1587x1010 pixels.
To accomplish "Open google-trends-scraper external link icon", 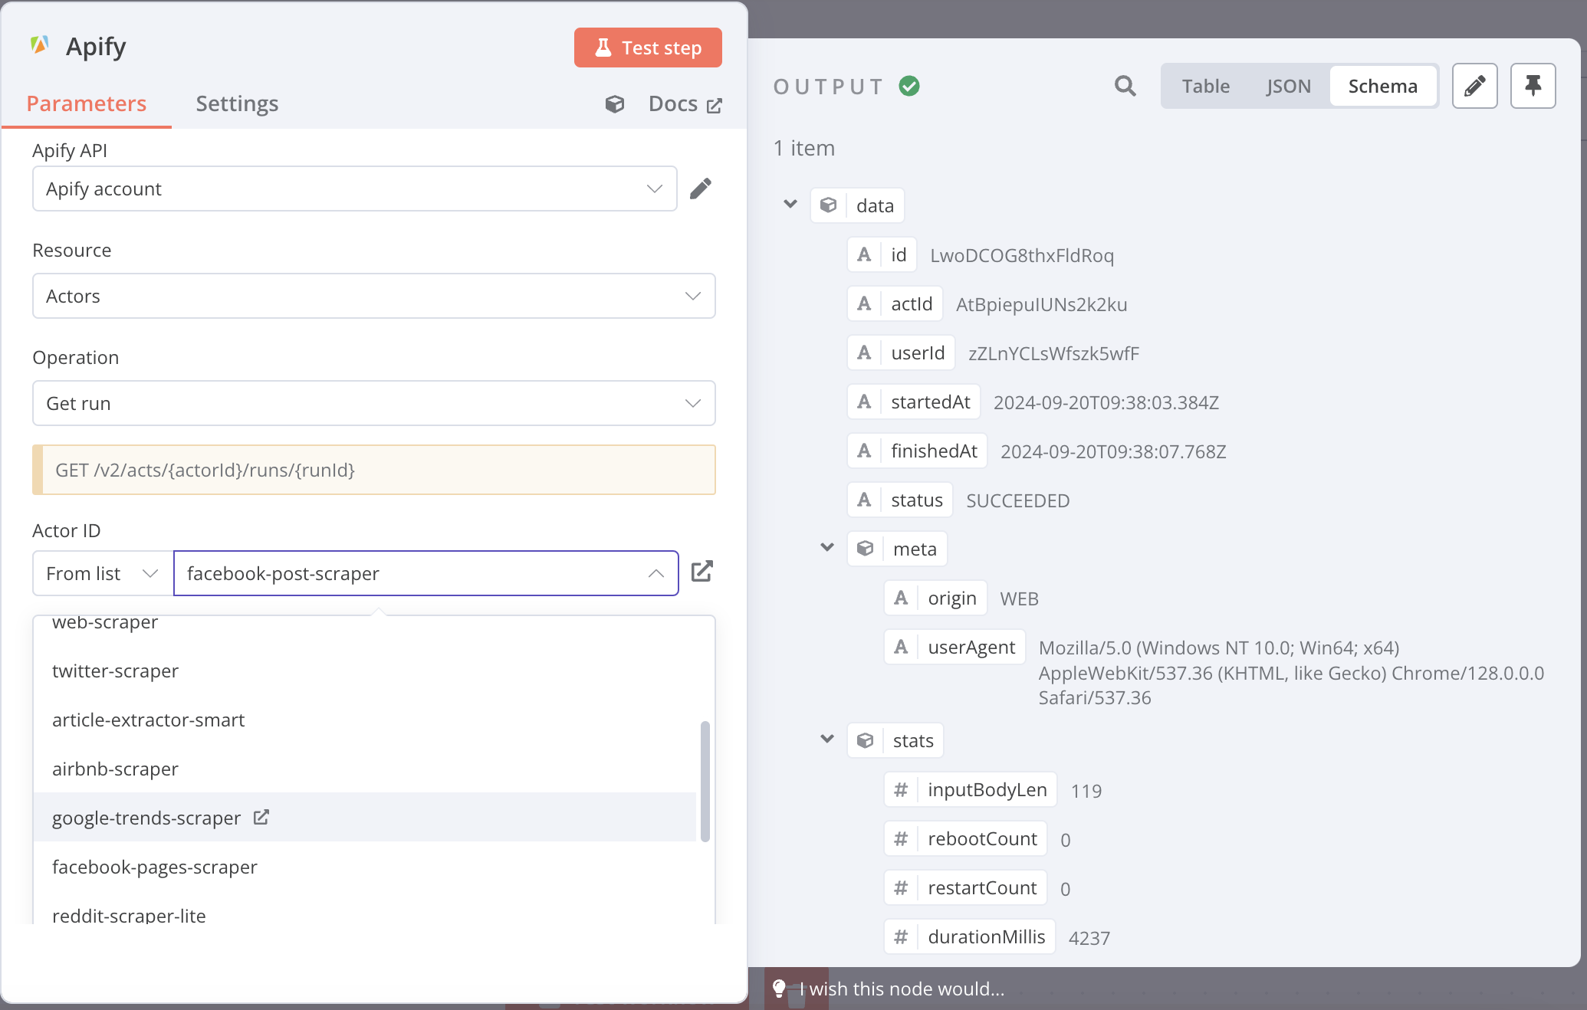I will [x=261, y=817].
